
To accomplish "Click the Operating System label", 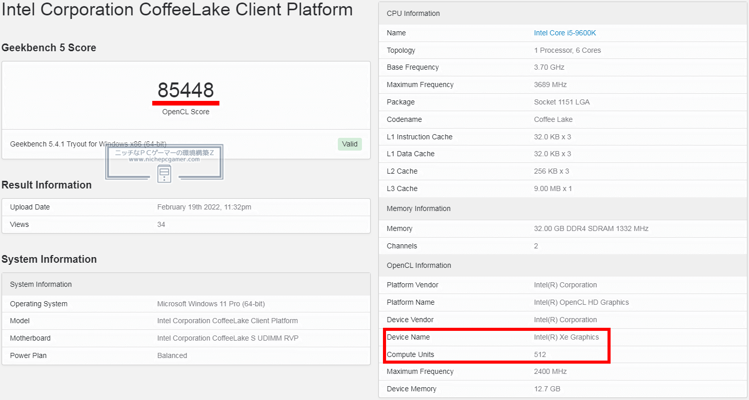I will point(38,304).
